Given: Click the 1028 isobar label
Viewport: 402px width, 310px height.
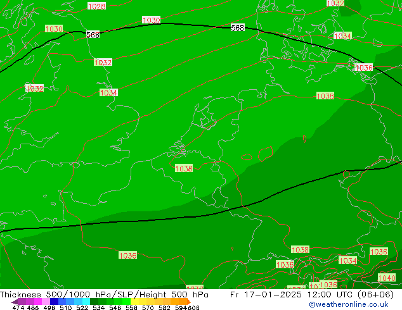Looking at the screenshot, I should tap(96, 6).
